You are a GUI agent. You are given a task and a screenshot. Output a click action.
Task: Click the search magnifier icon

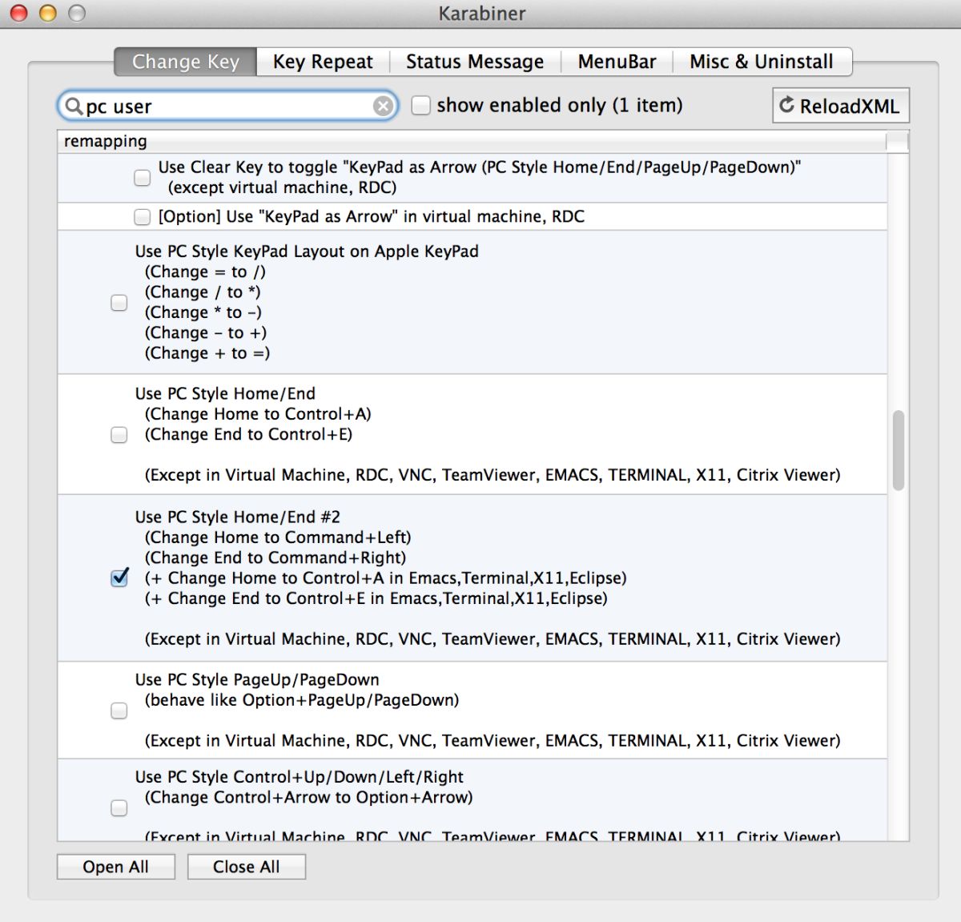click(x=74, y=106)
